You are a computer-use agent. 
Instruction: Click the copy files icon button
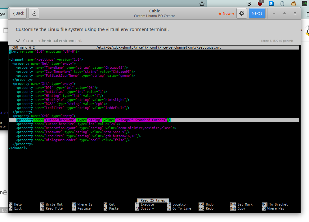pos(34,13)
